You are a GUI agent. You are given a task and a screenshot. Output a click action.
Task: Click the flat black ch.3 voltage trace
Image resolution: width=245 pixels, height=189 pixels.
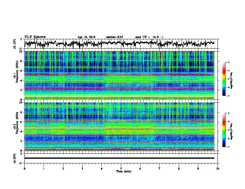tap(119, 158)
